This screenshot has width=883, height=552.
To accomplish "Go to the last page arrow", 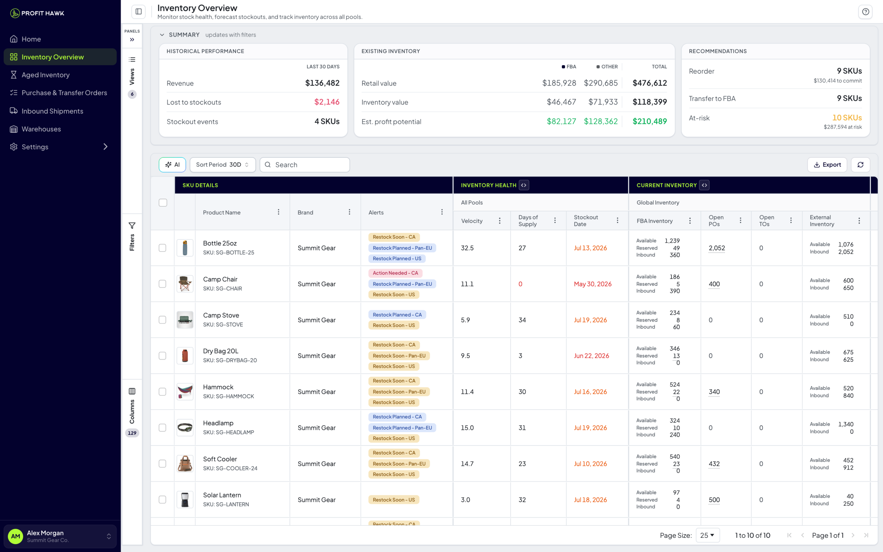I will 866,535.
